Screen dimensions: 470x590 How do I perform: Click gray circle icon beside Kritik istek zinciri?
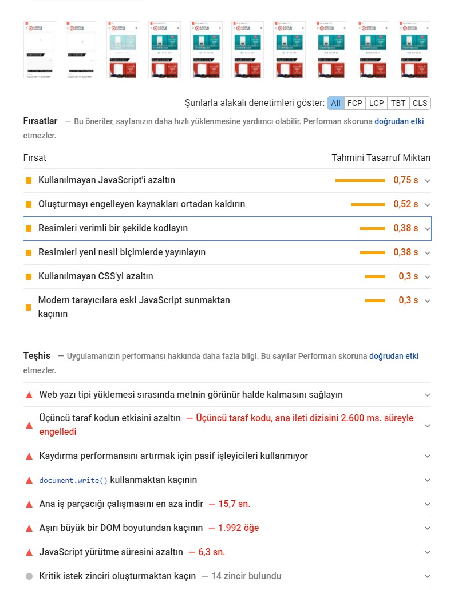tap(29, 576)
